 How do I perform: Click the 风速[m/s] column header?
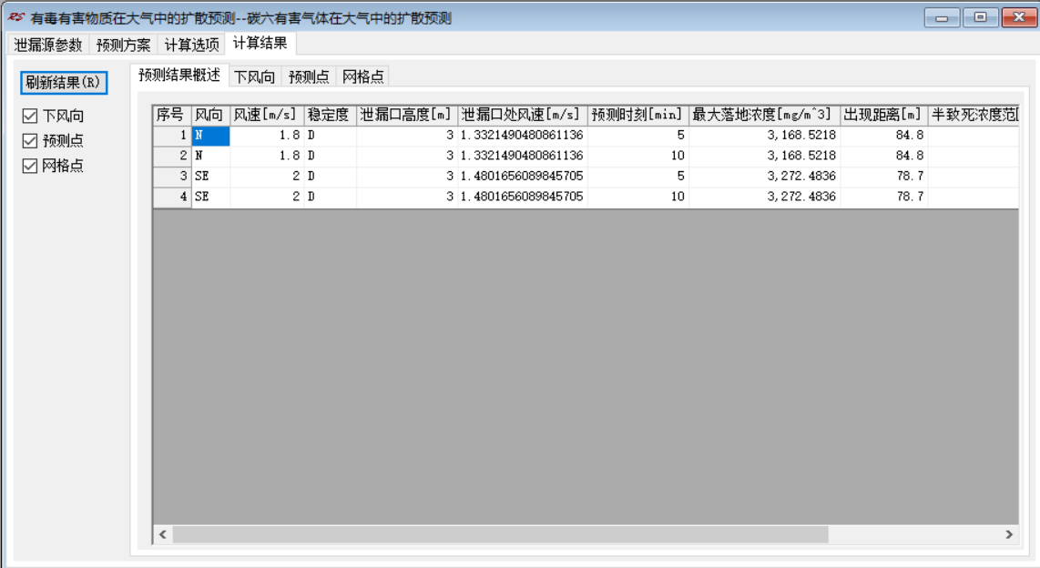tap(267, 115)
